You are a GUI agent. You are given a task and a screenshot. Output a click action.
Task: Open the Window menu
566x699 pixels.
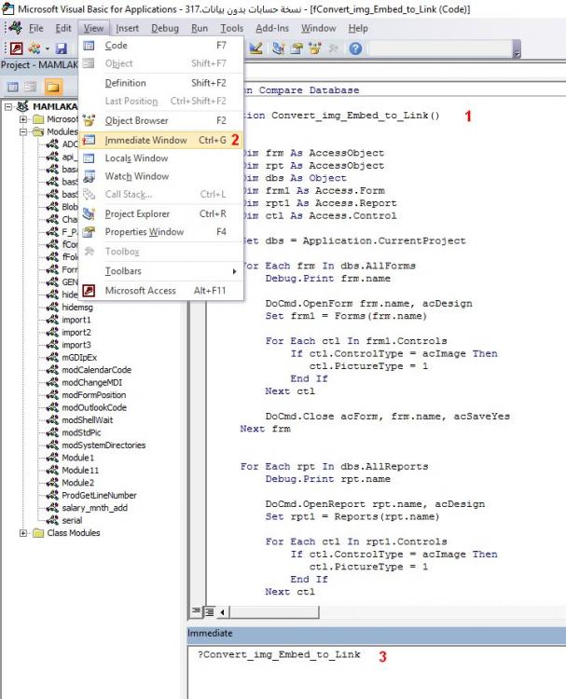[319, 29]
